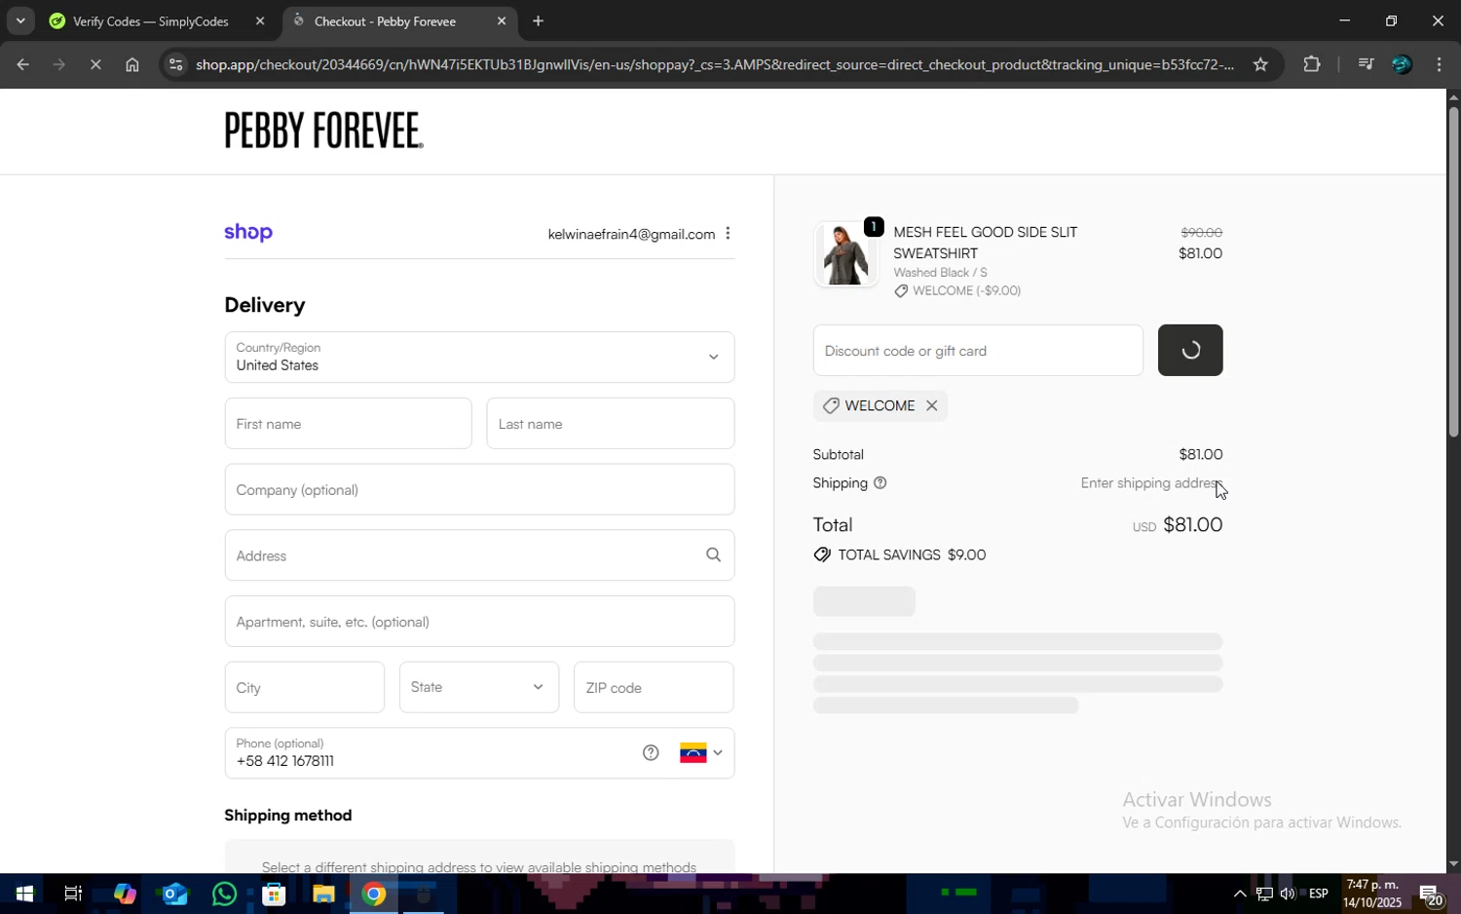Image resolution: width=1461 pixels, height=914 pixels.
Task: Click the Company (optional) field
Action: point(479,490)
